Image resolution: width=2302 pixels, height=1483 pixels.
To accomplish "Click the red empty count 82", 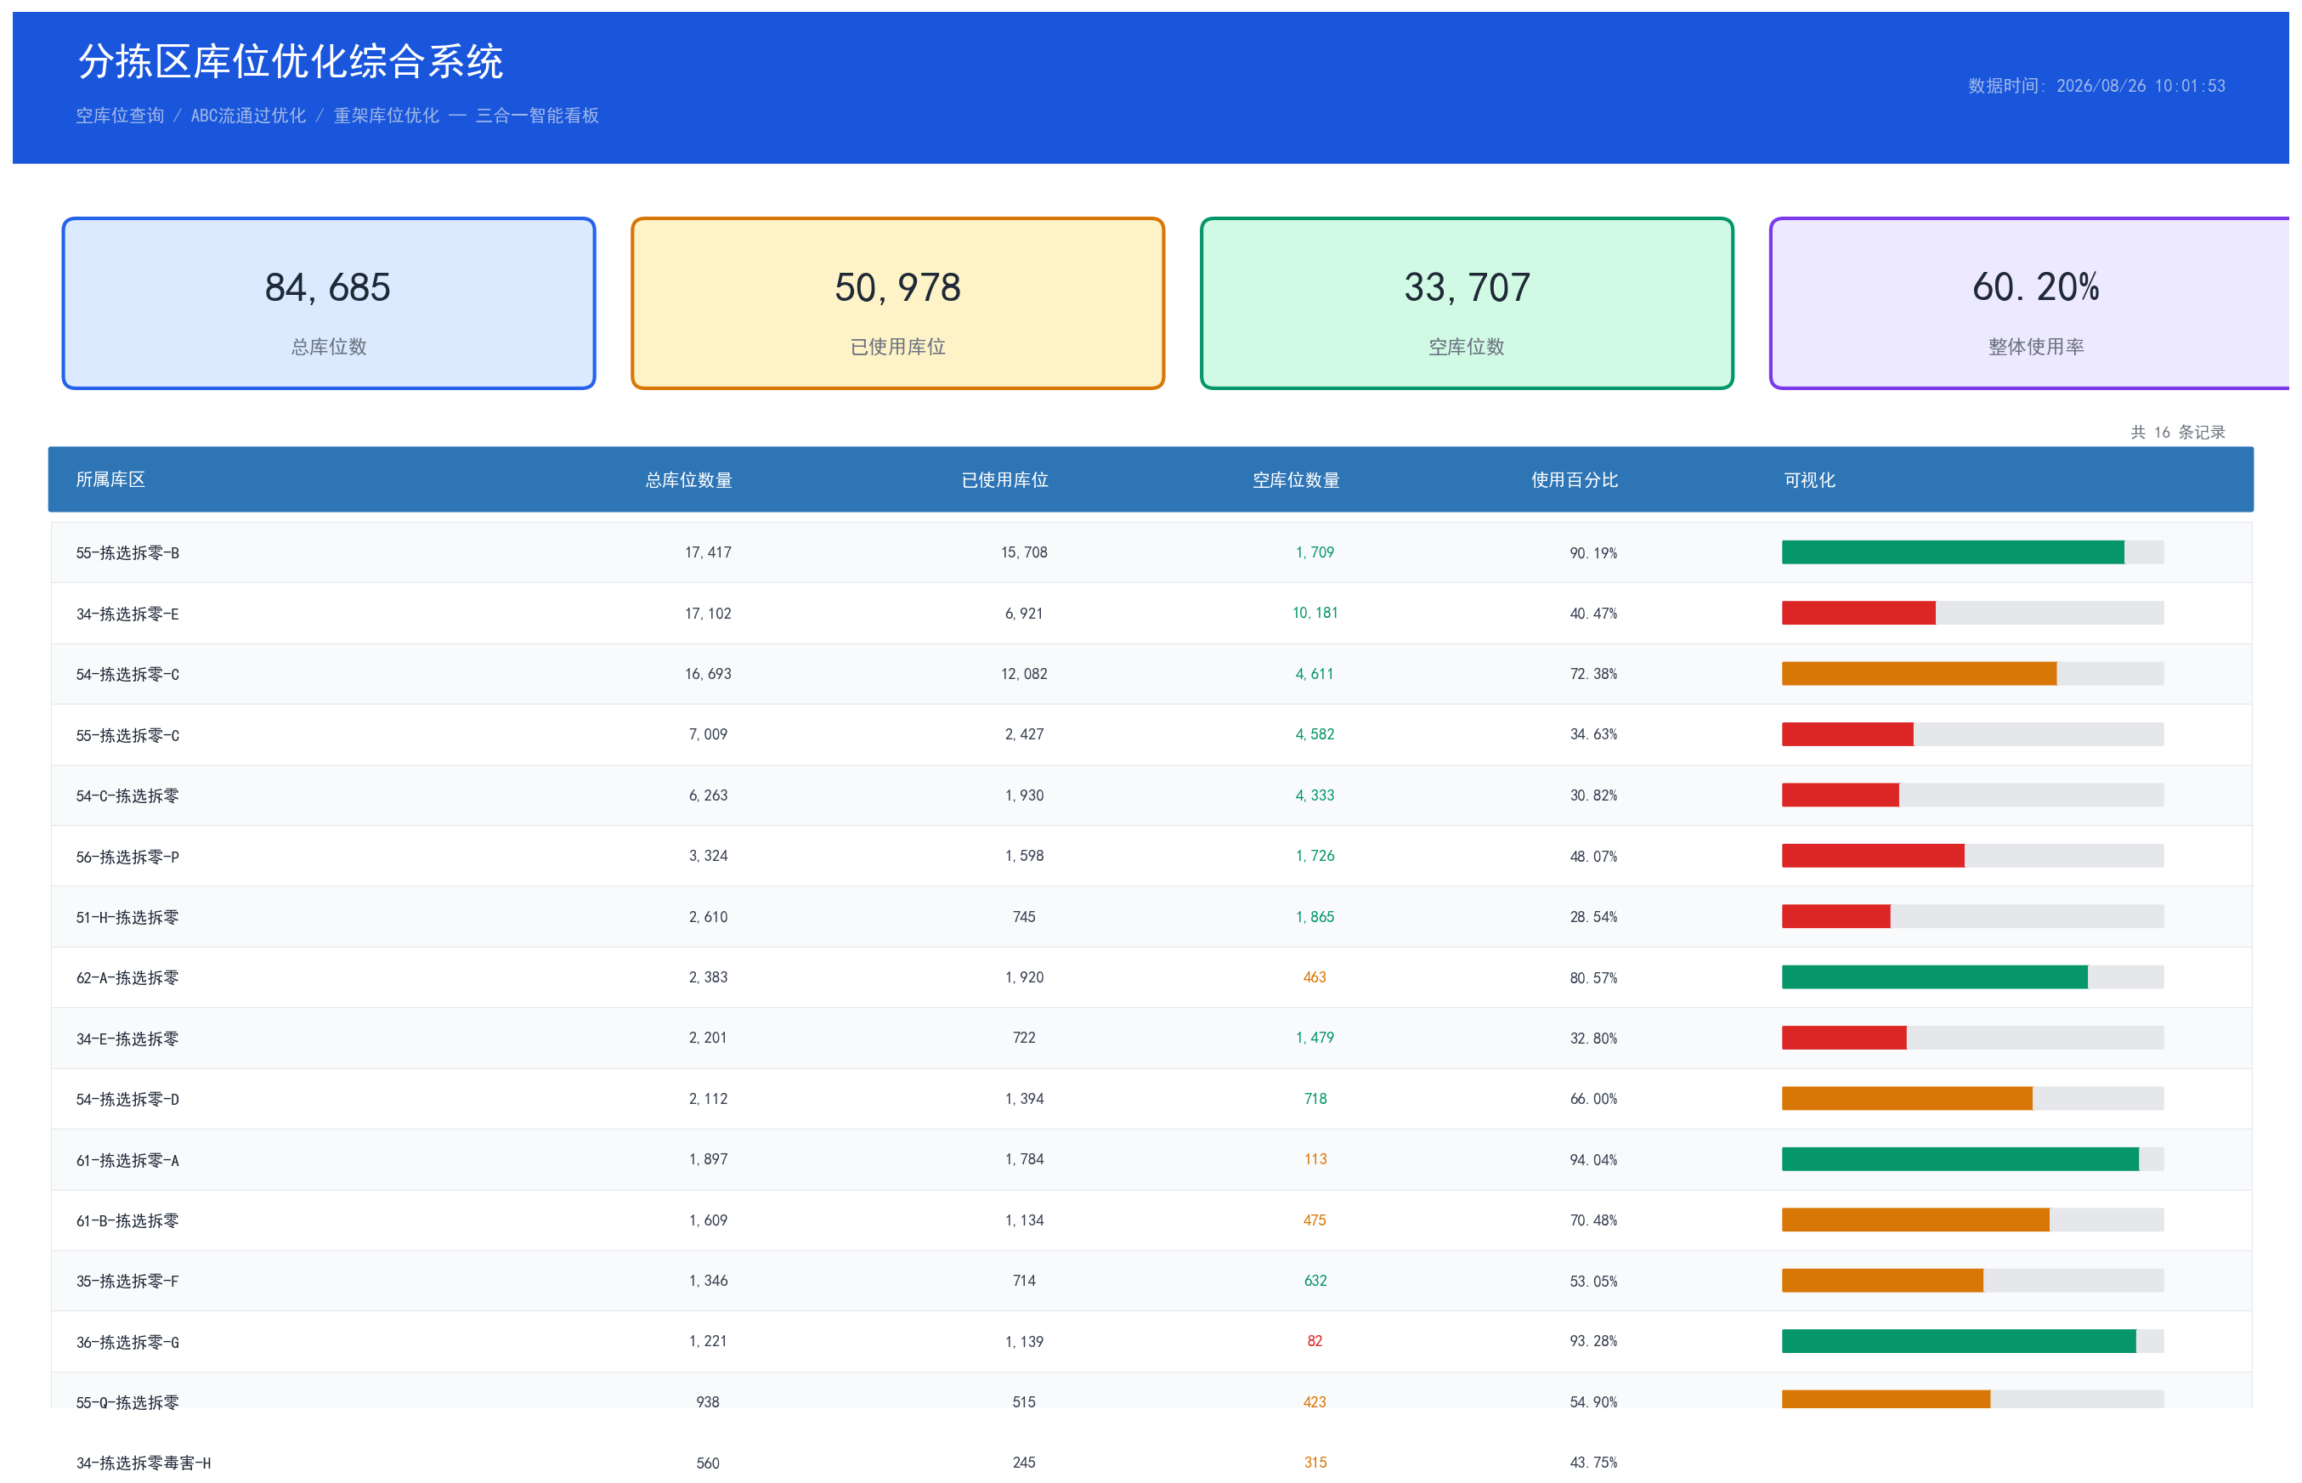I will 1315,1341.
